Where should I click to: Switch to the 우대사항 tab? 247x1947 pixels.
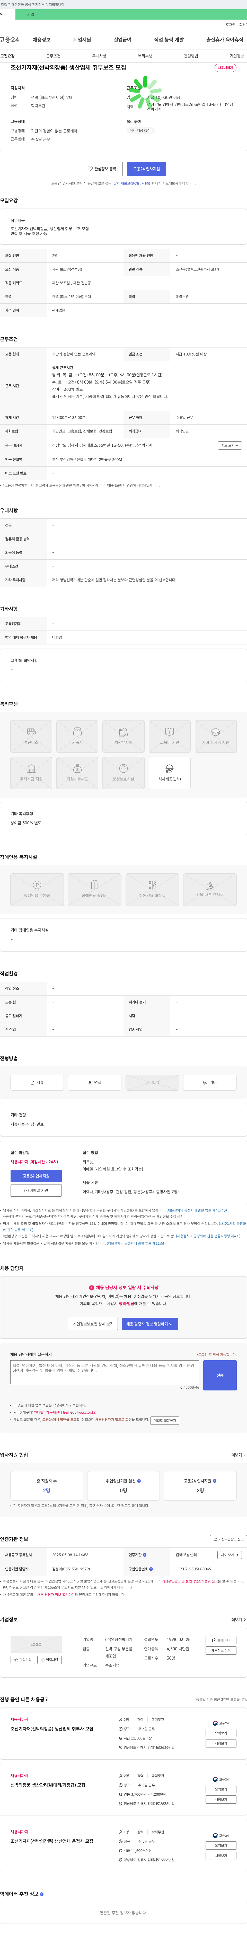99,56
